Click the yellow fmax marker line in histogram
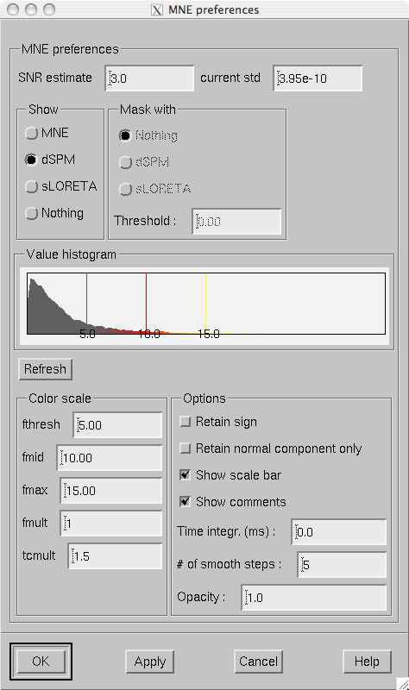Image resolution: width=409 pixels, height=690 pixels. [205, 301]
